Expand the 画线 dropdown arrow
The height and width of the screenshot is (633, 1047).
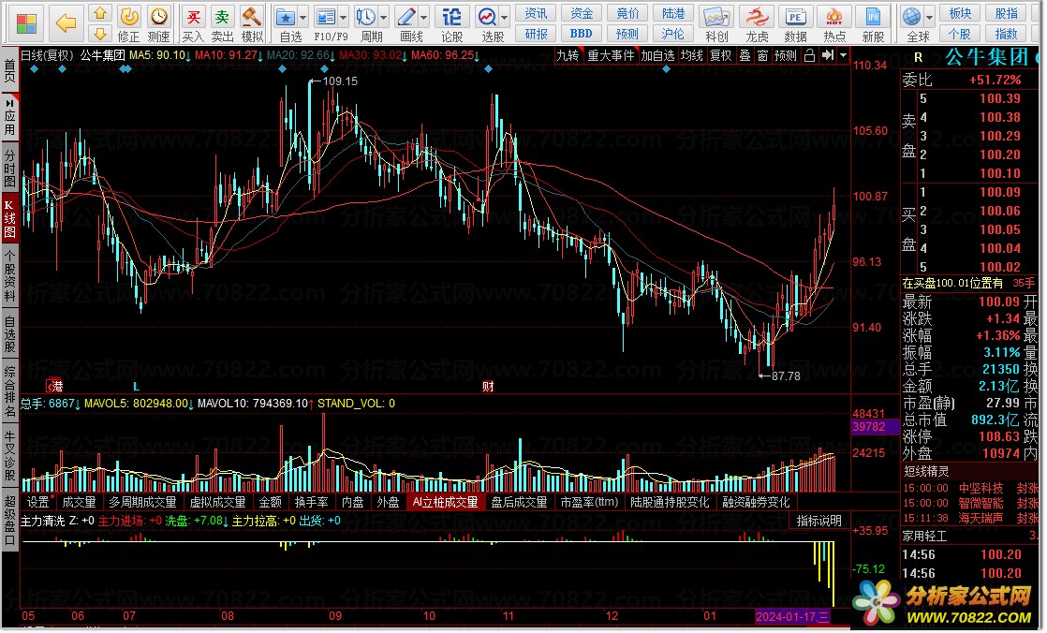(424, 18)
